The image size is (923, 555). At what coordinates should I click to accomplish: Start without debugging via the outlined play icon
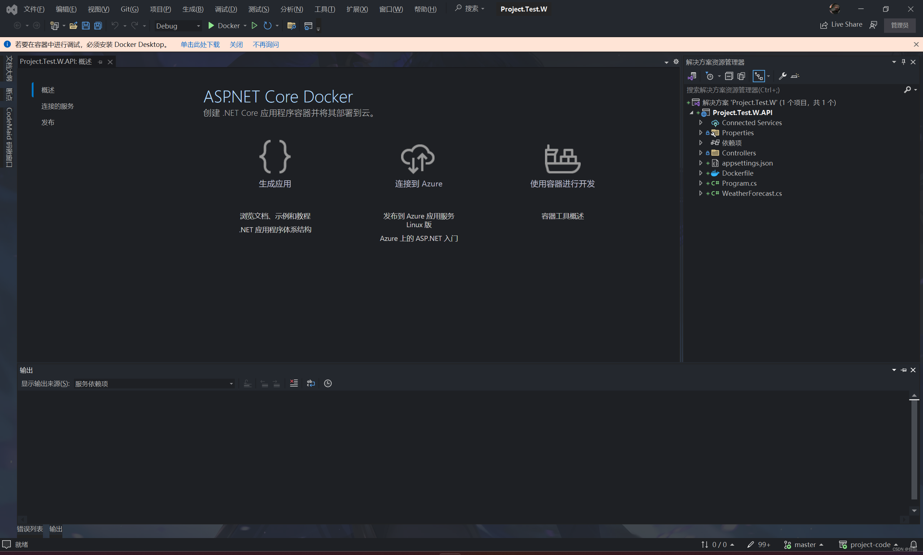point(254,26)
